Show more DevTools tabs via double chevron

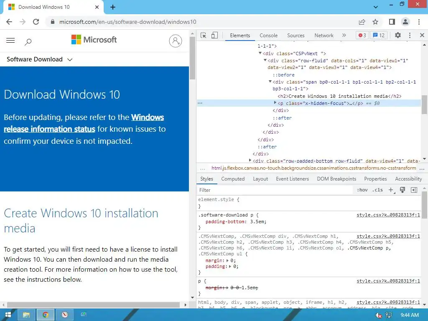coord(344,35)
